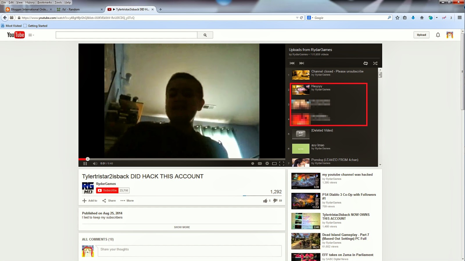Open the File menu

pyautogui.click(x=4, y=2)
